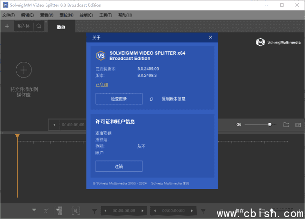Open the 帮助(H) menu

point(125,15)
